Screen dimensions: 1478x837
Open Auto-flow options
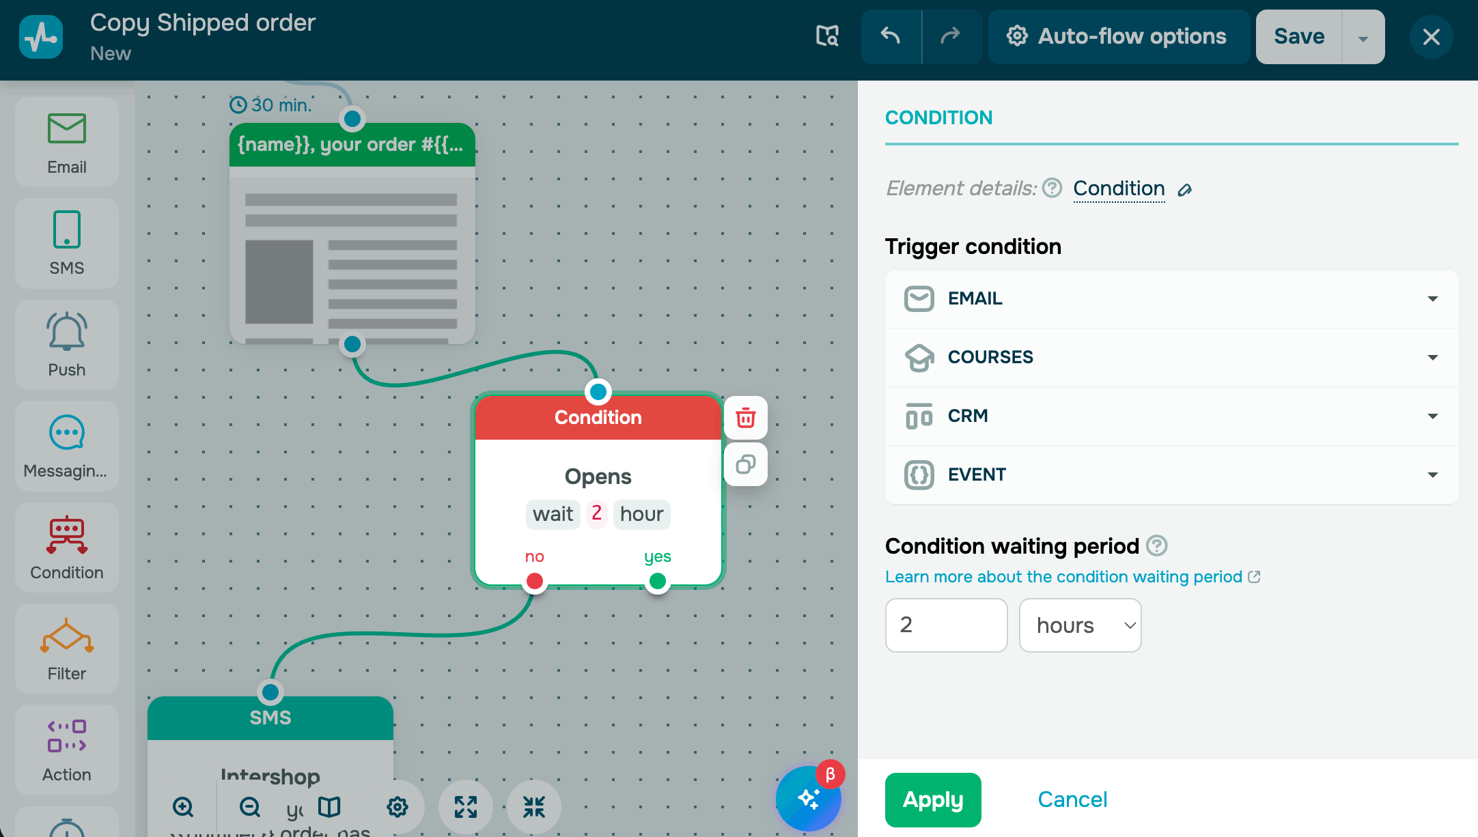1118,37
